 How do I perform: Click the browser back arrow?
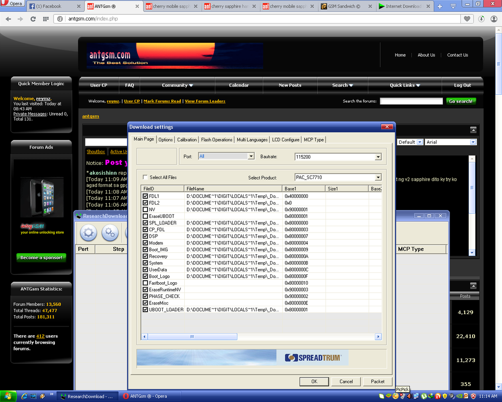(x=8, y=19)
